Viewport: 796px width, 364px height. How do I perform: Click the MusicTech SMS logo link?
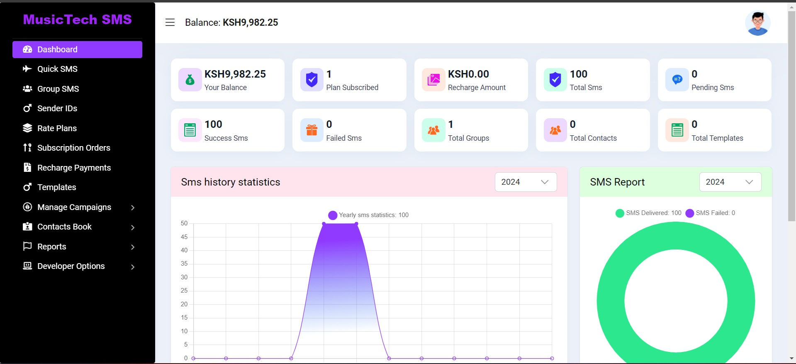click(x=77, y=20)
